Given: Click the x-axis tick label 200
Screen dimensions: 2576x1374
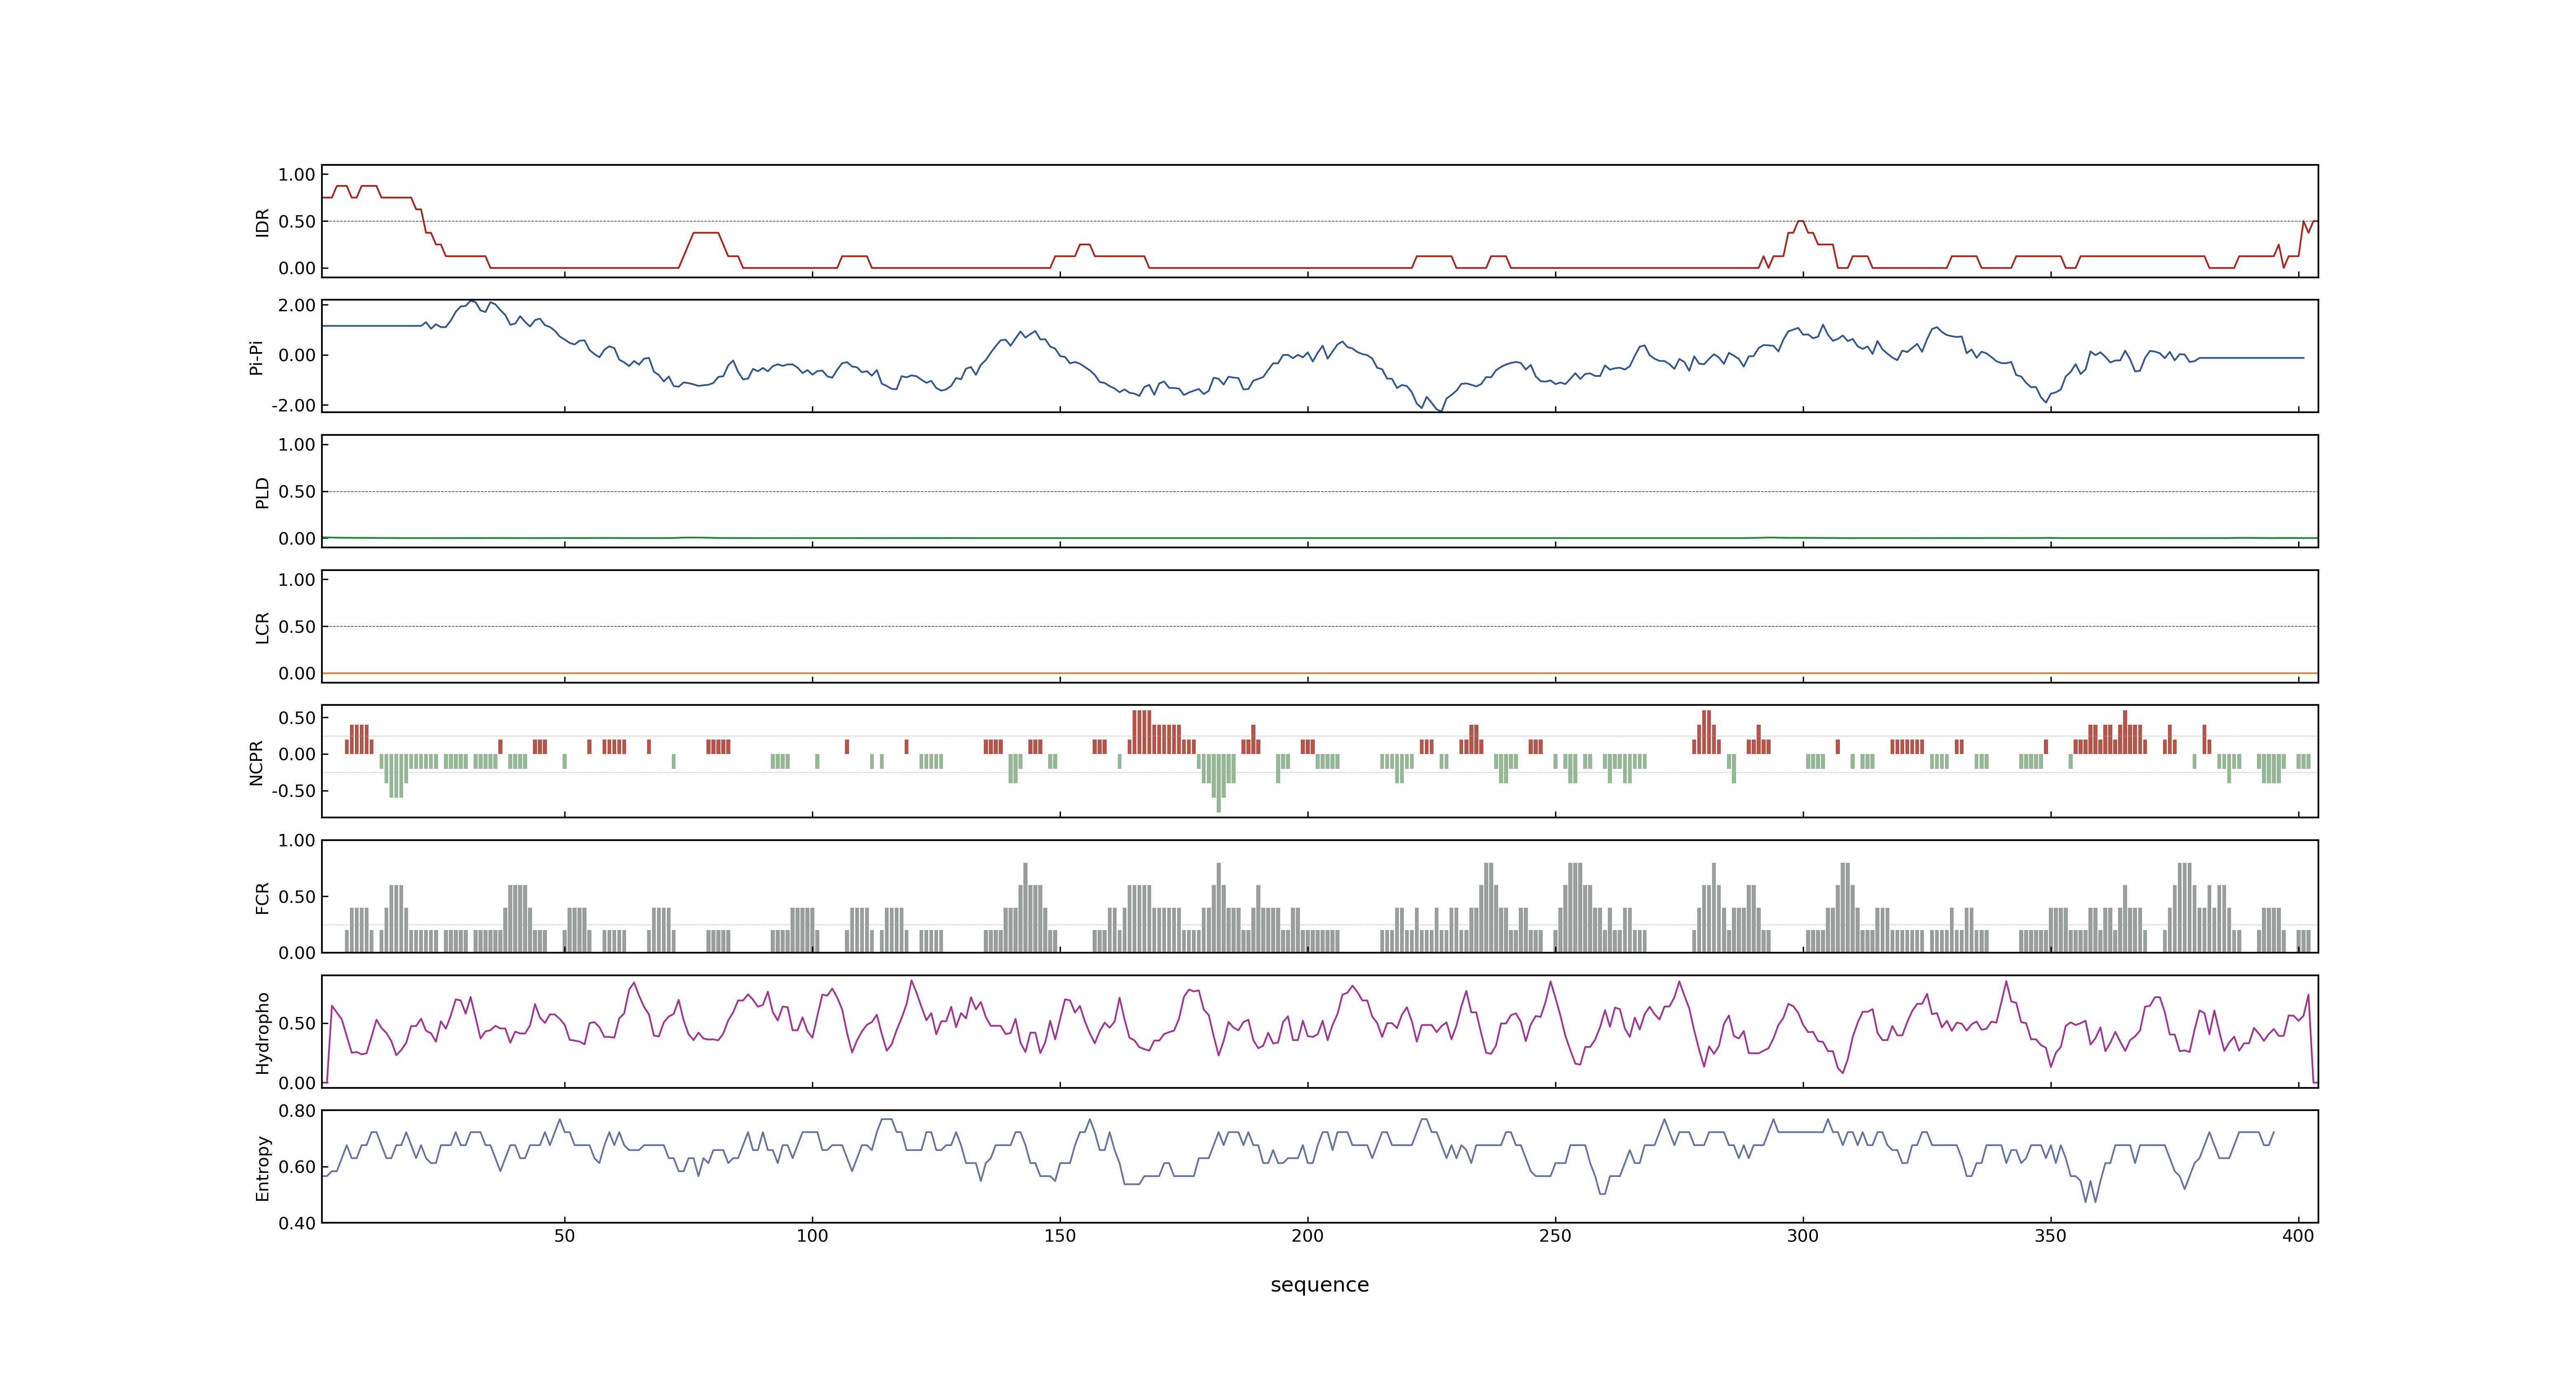Looking at the screenshot, I should pyautogui.click(x=1308, y=1236).
